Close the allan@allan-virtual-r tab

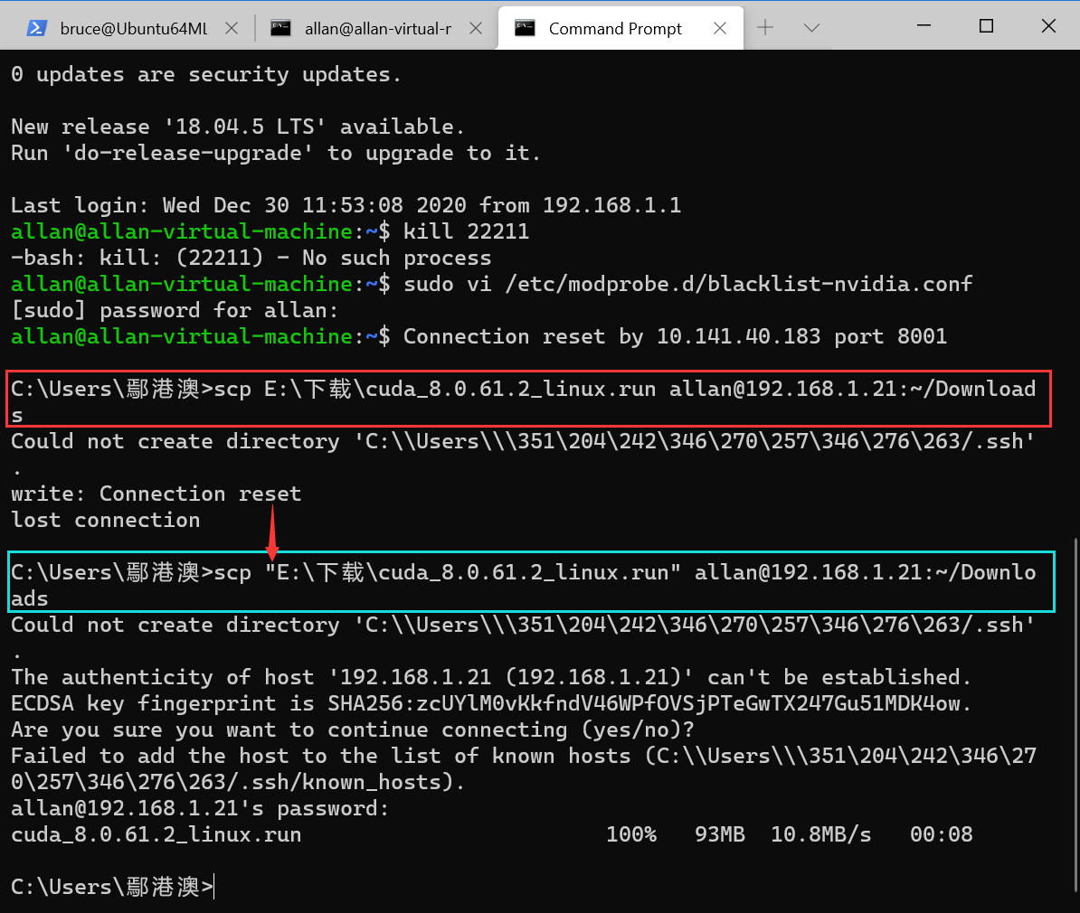[x=475, y=28]
